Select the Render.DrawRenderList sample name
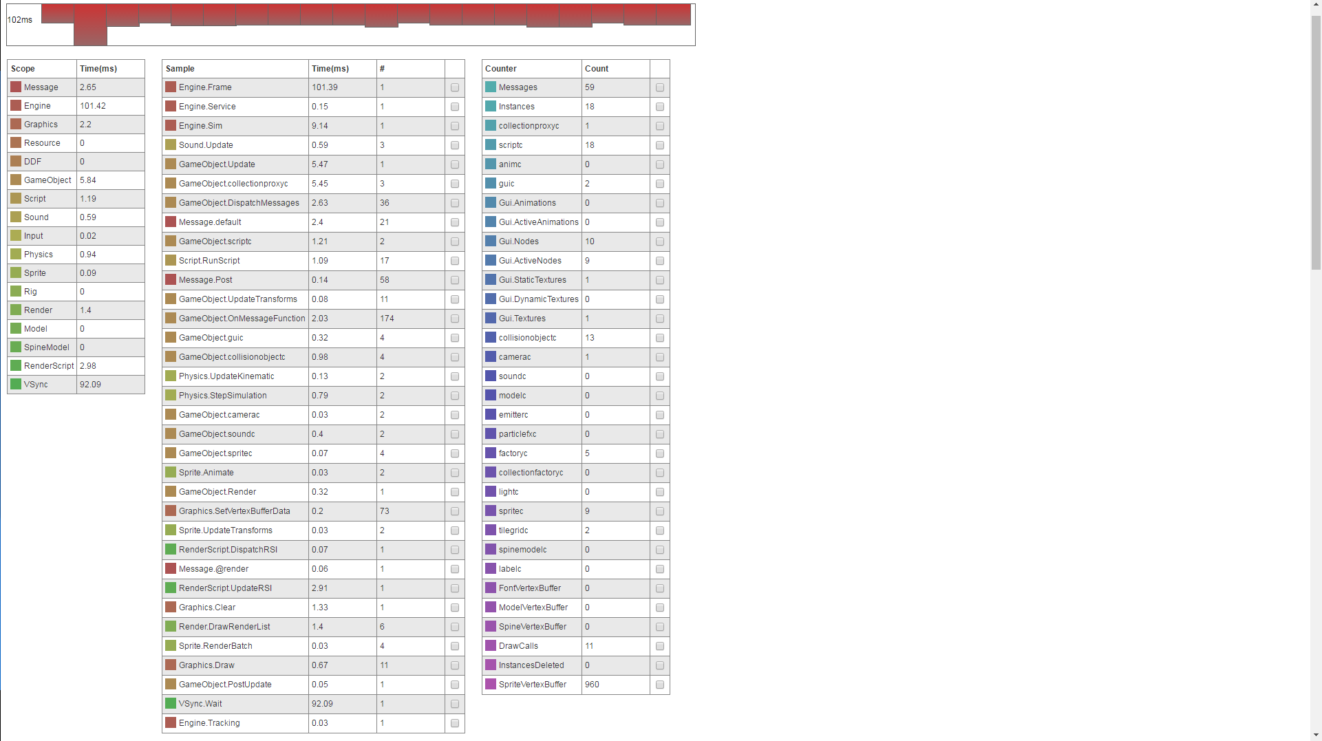 [x=224, y=627]
